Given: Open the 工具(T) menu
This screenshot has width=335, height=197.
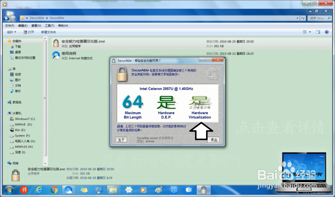Looking at the screenshot, I should tap(49, 26).
